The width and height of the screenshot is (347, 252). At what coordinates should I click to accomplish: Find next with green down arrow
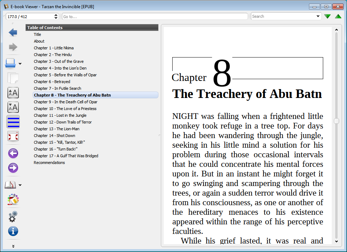click(327, 16)
